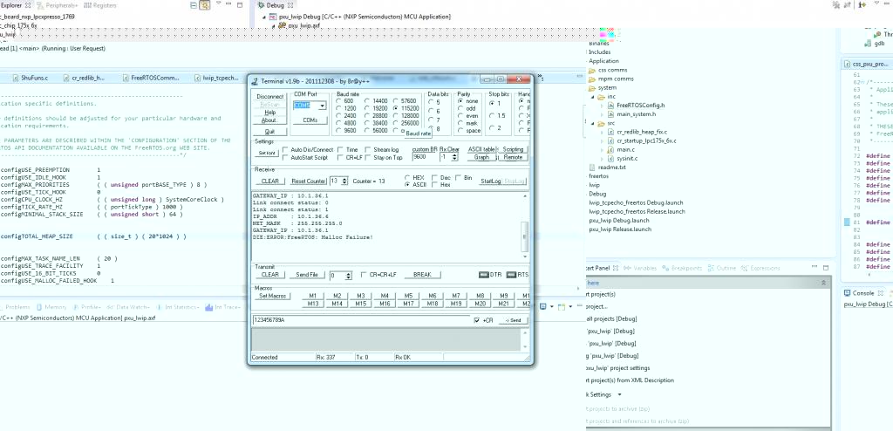
Task: Click the send text field containing 123456789A
Action: pyautogui.click(x=361, y=320)
